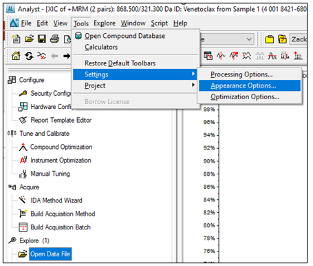This screenshot has width=313, height=266.
Task: Click the Open folder toolbar icon
Action: tap(29, 39)
